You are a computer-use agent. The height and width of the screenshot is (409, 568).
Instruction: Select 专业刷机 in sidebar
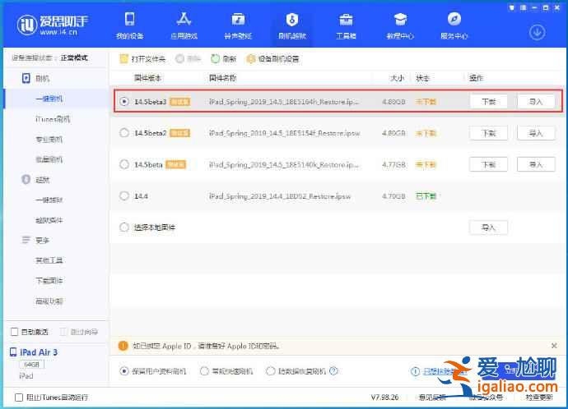[49, 139]
